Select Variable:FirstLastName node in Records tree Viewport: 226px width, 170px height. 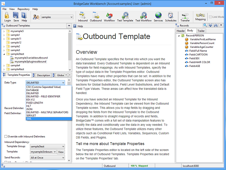pyautogui.click(x=202, y=39)
